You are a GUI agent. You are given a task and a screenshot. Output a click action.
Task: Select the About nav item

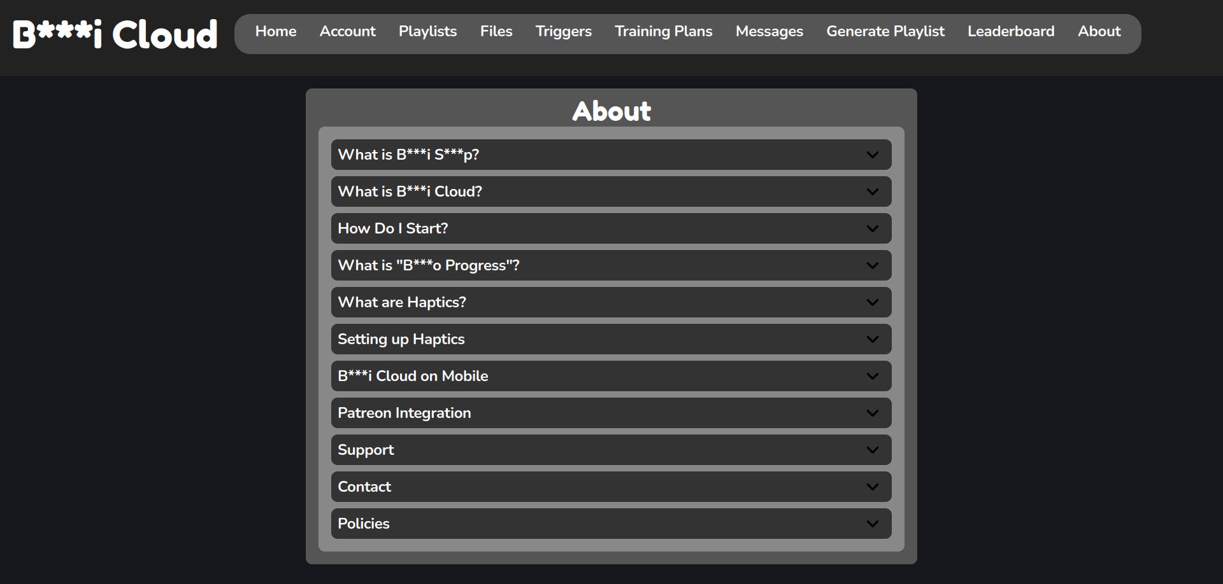pyautogui.click(x=1099, y=31)
